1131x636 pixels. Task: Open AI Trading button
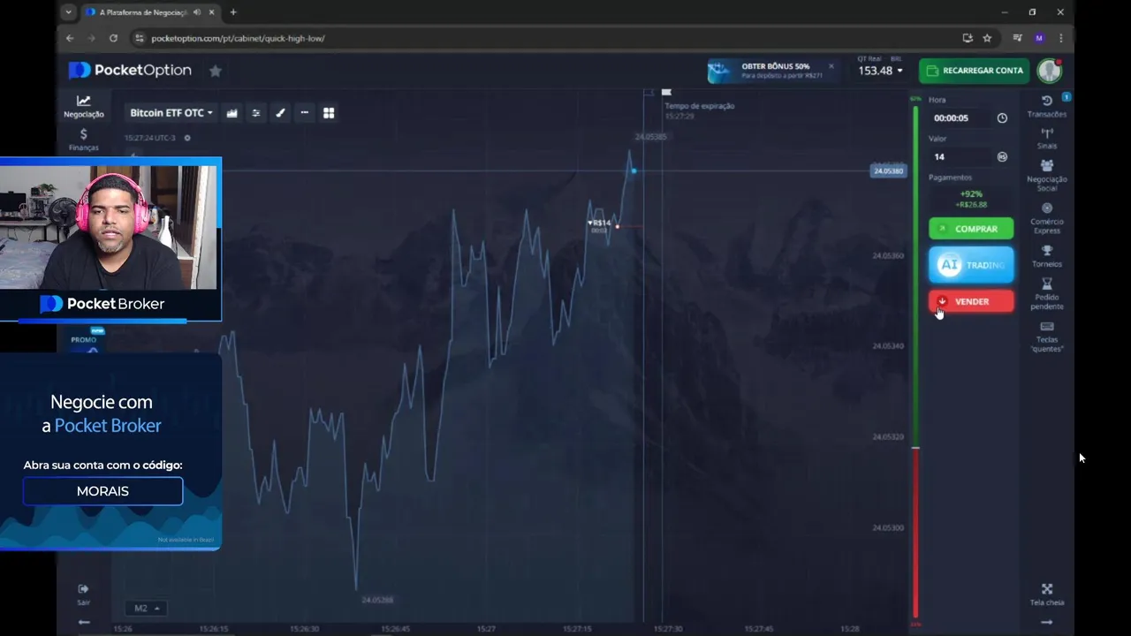pyautogui.click(x=971, y=265)
